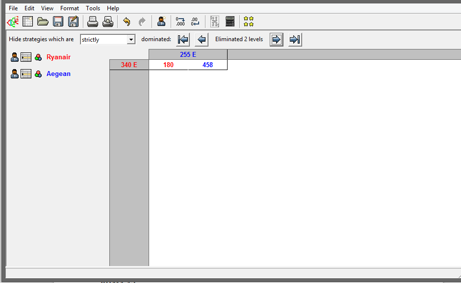Open the Tools menu
This screenshot has width=461, height=292.
(93, 8)
